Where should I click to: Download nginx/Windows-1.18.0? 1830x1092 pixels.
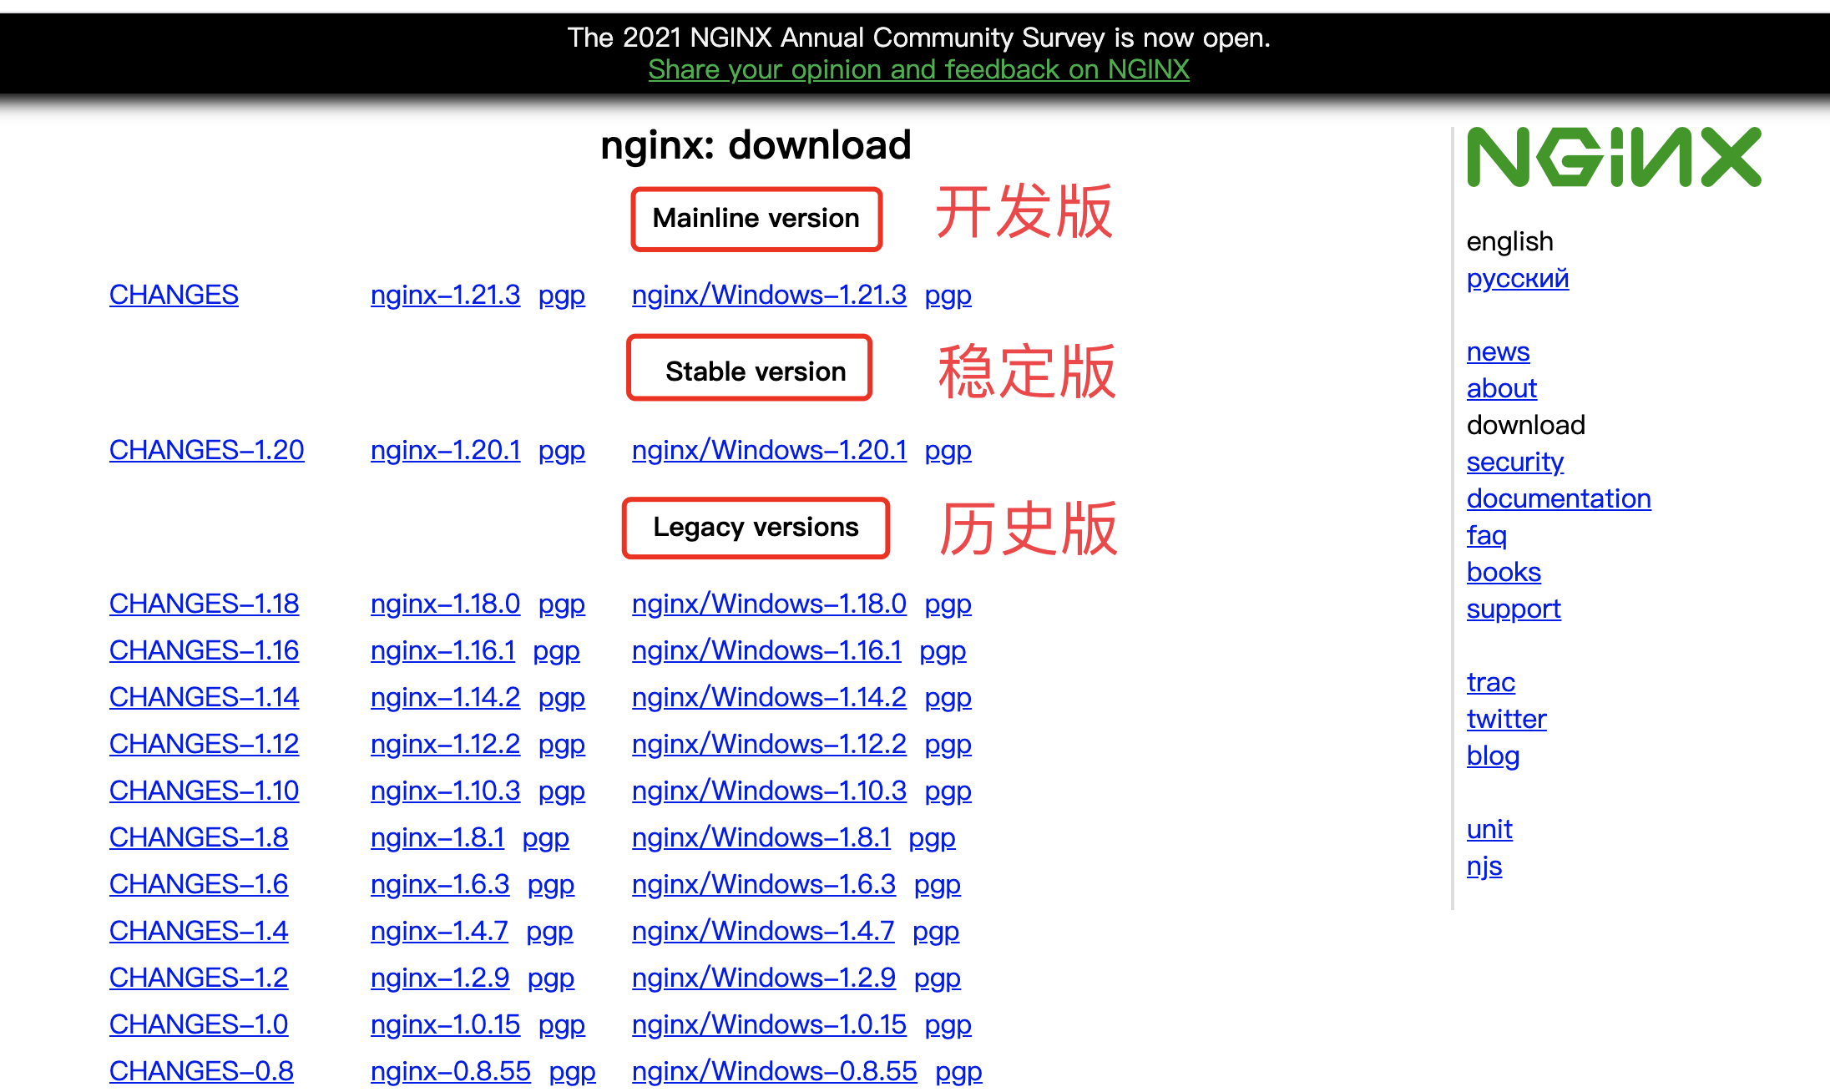coord(769,604)
